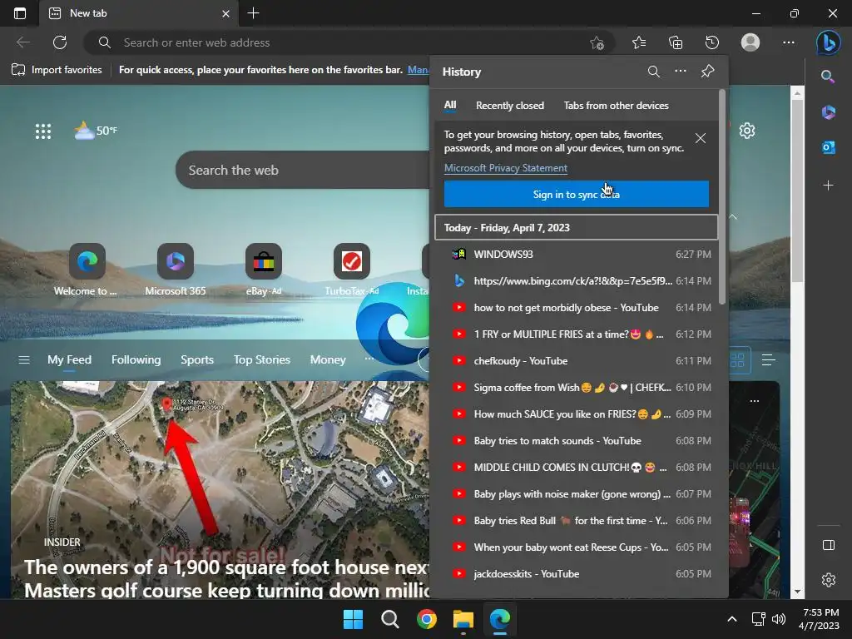Viewport: 852px width, 639px height.
Task: Open the Following feed tab
Action: click(136, 359)
